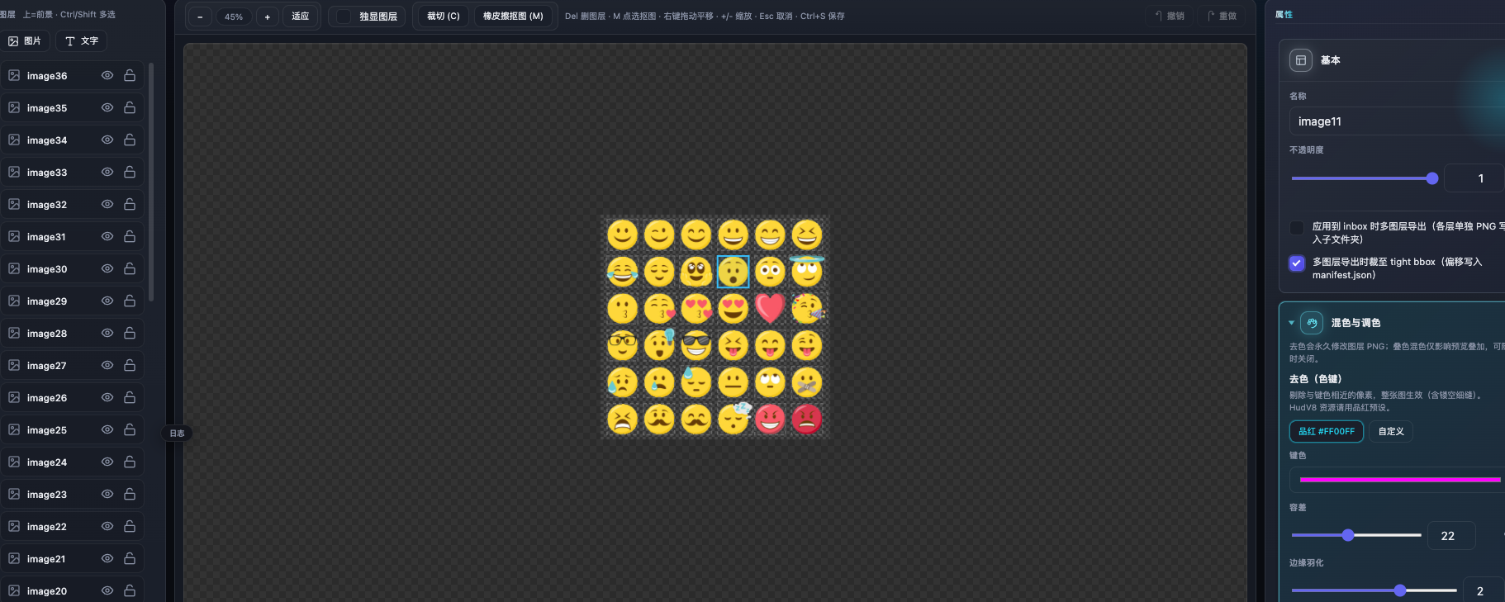Enable 应用到 inbox 时多图层导出 checkbox
This screenshot has height=602, width=1505.
(x=1297, y=227)
